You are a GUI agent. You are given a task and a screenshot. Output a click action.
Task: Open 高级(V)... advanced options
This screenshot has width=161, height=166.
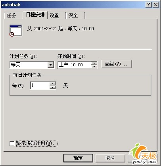pos(117,64)
